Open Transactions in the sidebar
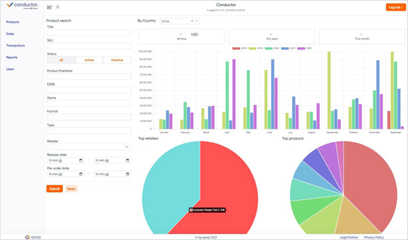The width and height of the screenshot is (408, 240). pyautogui.click(x=15, y=45)
